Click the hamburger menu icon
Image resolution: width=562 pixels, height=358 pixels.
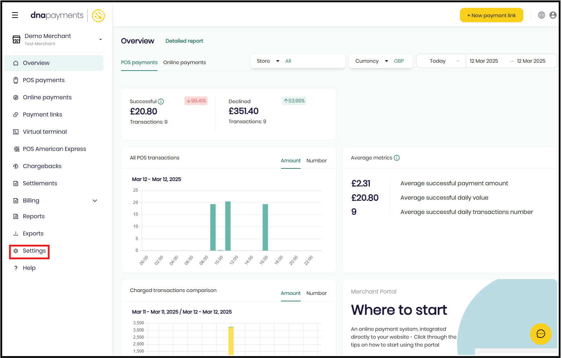click(15, 15)
